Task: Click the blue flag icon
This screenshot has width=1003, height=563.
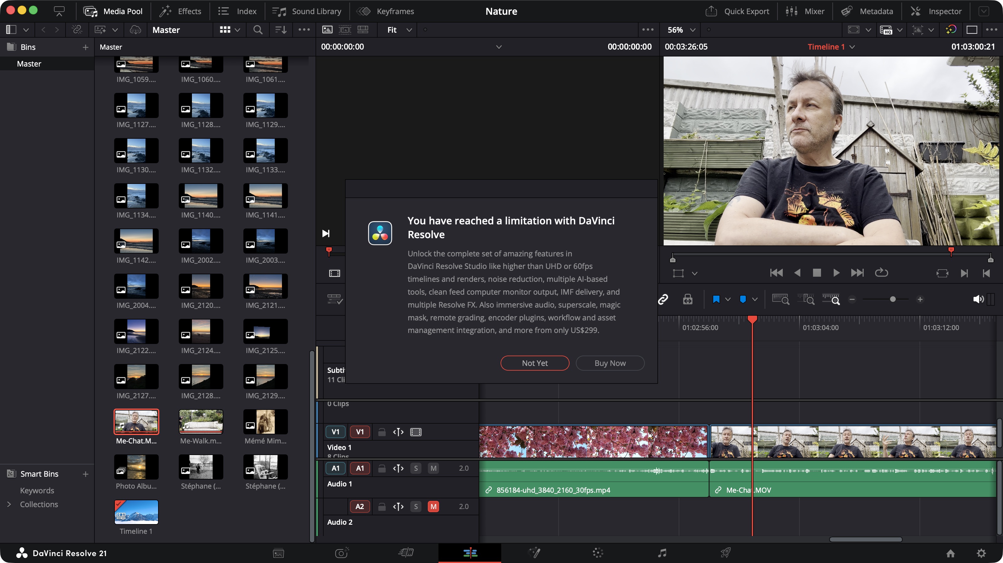Action: pos(716,299)
